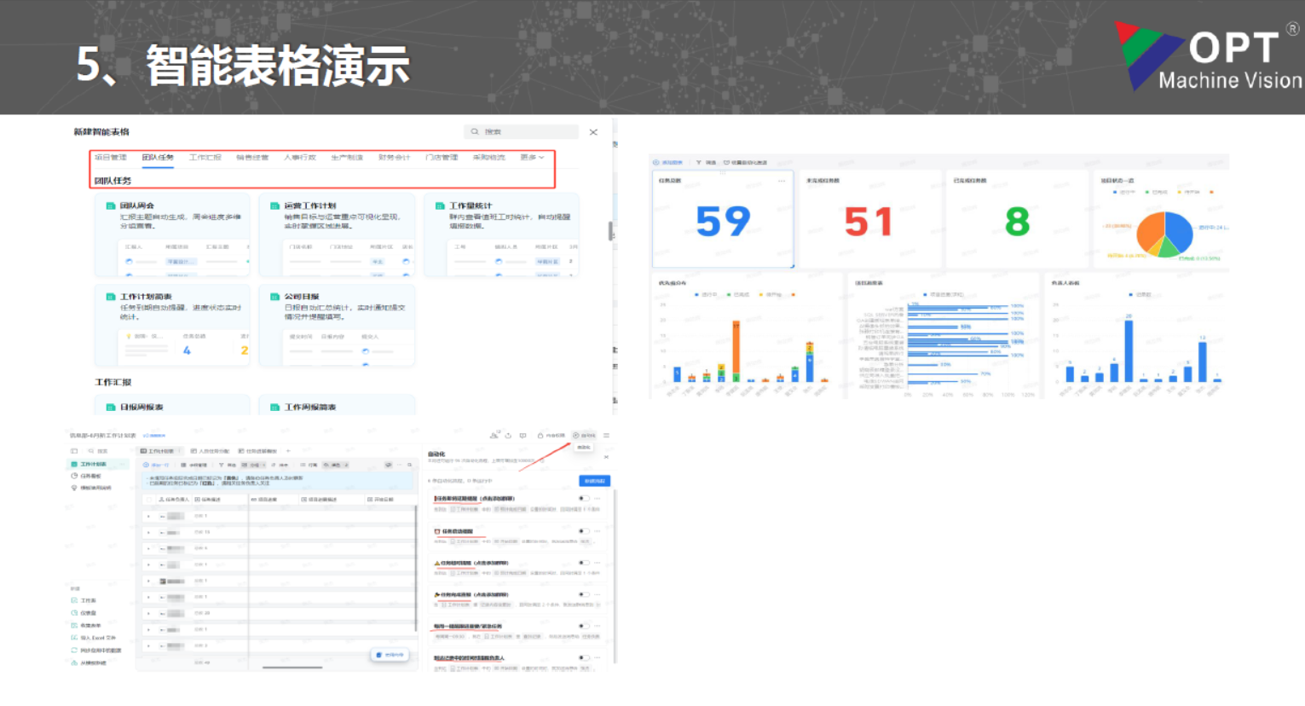Select the 未完成任务数 card showing 51

869,220
